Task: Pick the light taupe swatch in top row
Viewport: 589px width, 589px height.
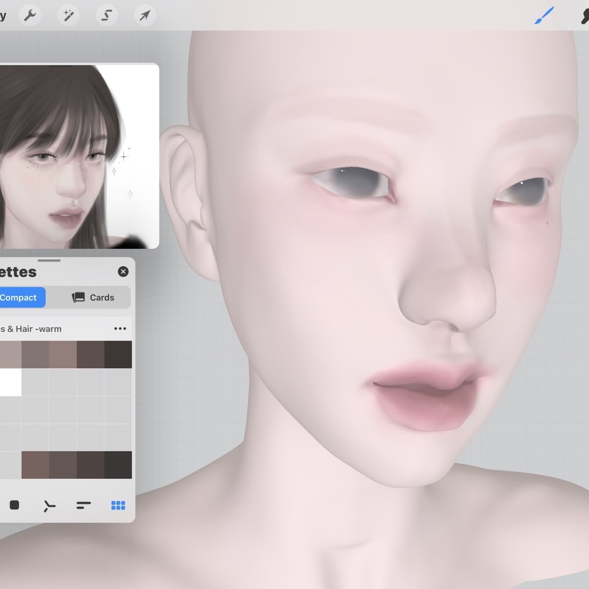Action: [11, 355]
